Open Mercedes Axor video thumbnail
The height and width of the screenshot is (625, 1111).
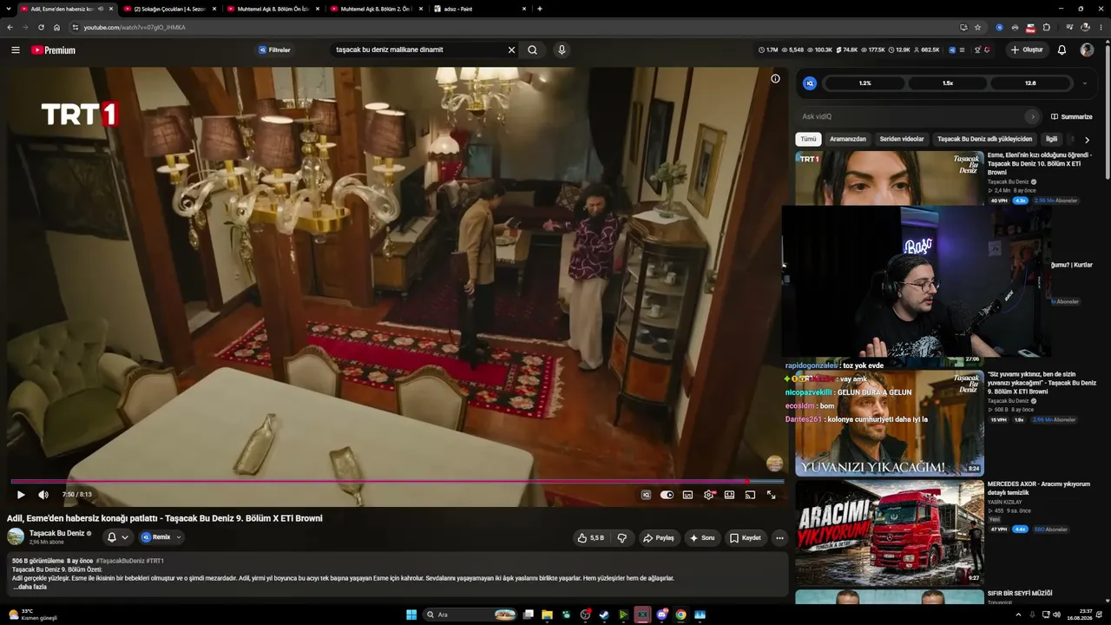coord(890,533)
